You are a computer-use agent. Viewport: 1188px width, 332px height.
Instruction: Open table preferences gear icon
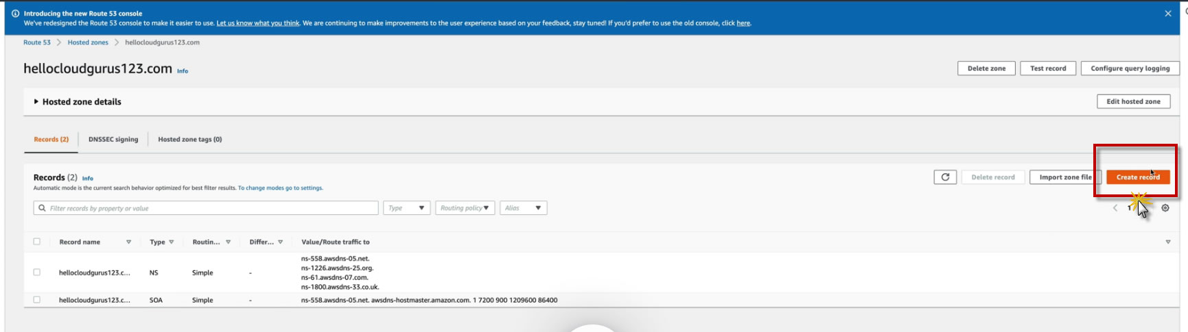click(x=1165, y=208)
